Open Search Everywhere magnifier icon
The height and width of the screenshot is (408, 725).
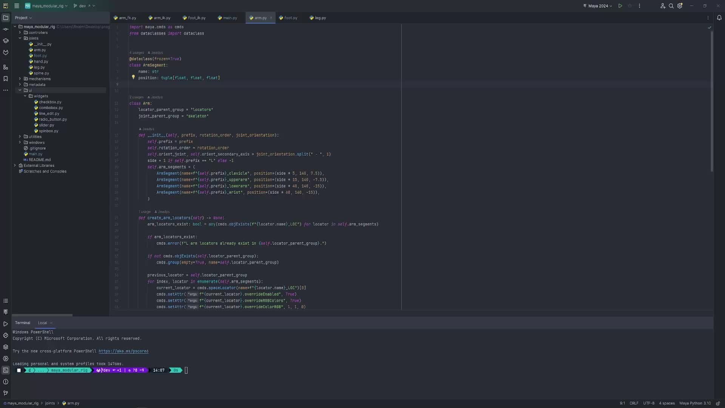[x=671, y=6]
